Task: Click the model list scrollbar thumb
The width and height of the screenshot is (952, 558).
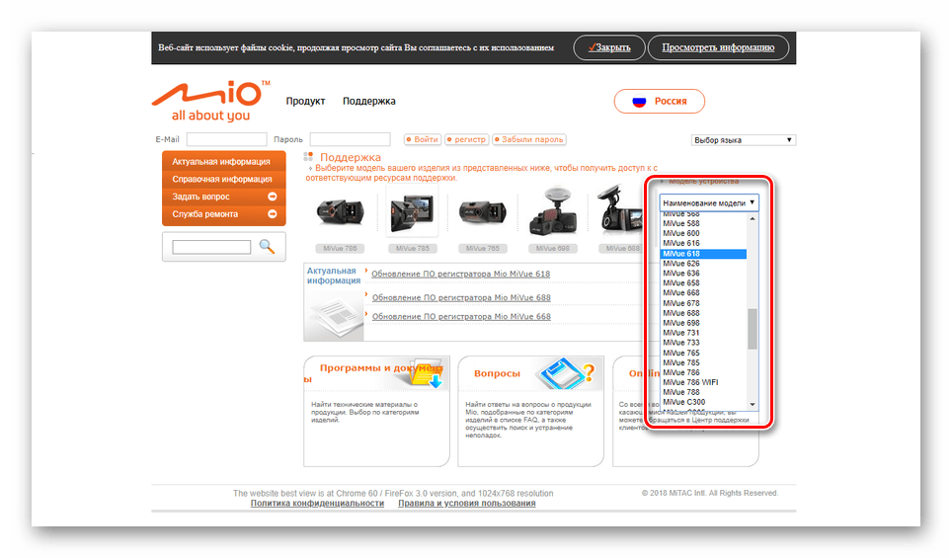Action: [753, 329]
